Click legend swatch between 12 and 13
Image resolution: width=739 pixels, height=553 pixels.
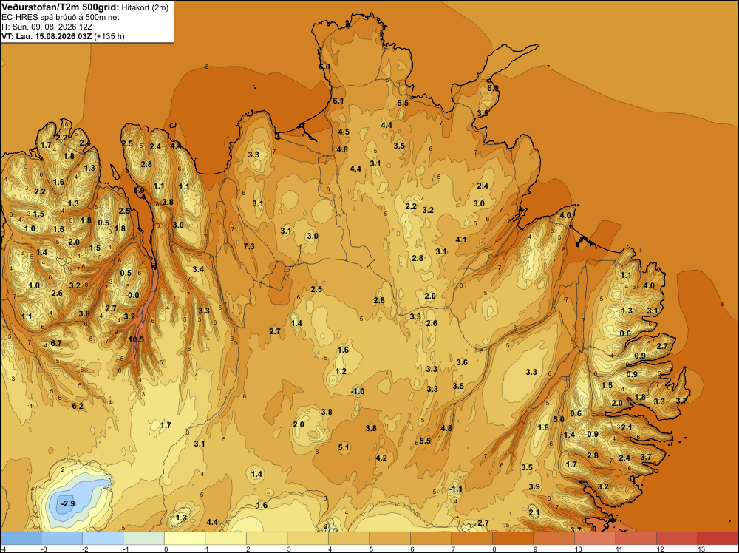(x=677, y=538)
